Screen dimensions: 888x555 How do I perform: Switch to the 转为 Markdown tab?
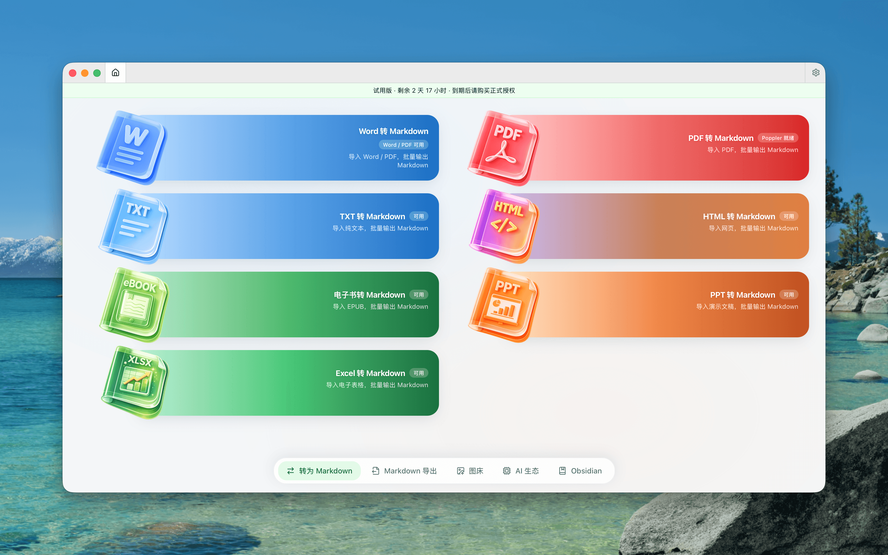coord(319,471)
